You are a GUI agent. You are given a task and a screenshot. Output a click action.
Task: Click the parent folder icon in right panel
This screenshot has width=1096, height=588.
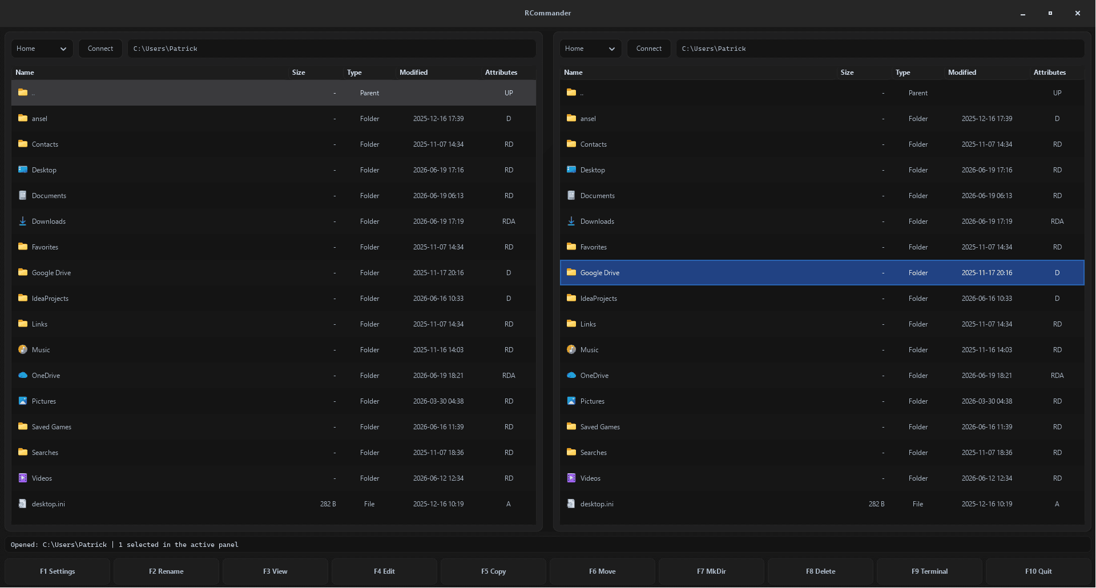click(571, 92)
